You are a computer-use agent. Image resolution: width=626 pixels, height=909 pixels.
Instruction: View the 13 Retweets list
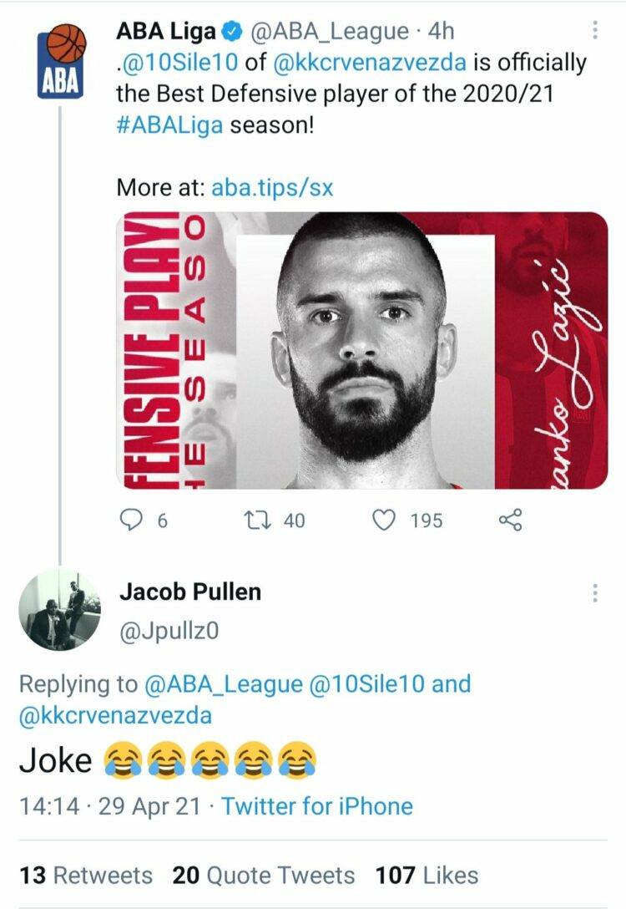pos(87,875)
